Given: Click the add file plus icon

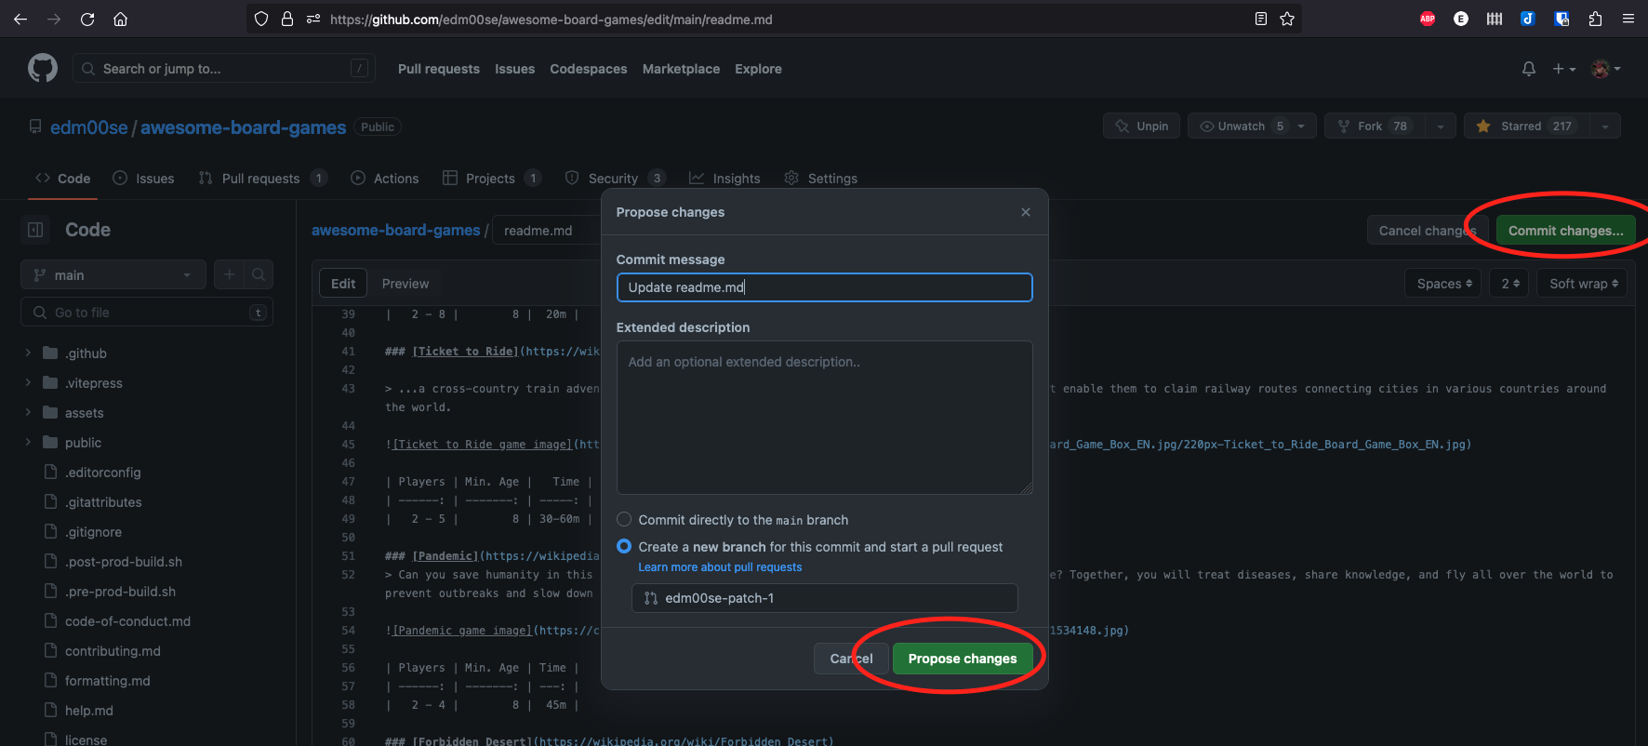Looking at the screenshot, I should pos(229,274).
